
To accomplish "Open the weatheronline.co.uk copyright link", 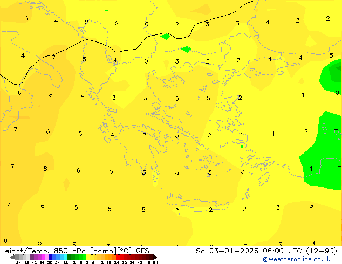I will 297,259.
